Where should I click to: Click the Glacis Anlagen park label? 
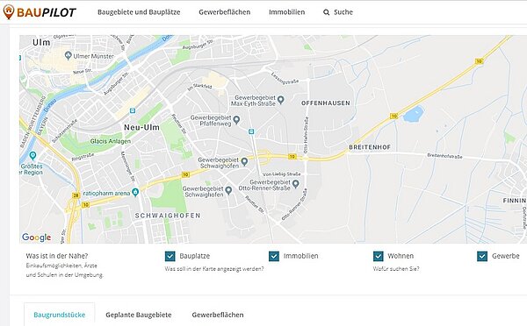[x=111, y=141]
